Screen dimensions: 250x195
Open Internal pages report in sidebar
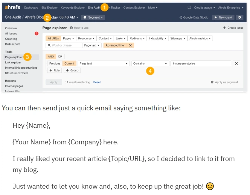[14, 86]
